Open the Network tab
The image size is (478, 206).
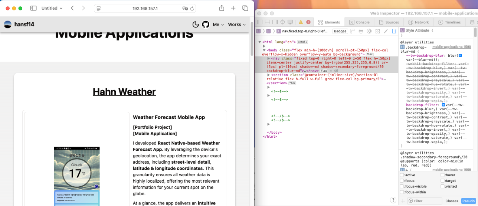coord(419,22)
